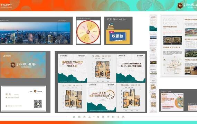
Task: Click the red yen symbol tag
Action: [111, 32]
